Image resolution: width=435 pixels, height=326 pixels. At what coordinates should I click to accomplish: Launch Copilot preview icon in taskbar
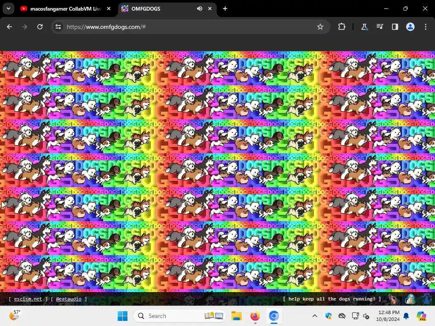point(421,316)
